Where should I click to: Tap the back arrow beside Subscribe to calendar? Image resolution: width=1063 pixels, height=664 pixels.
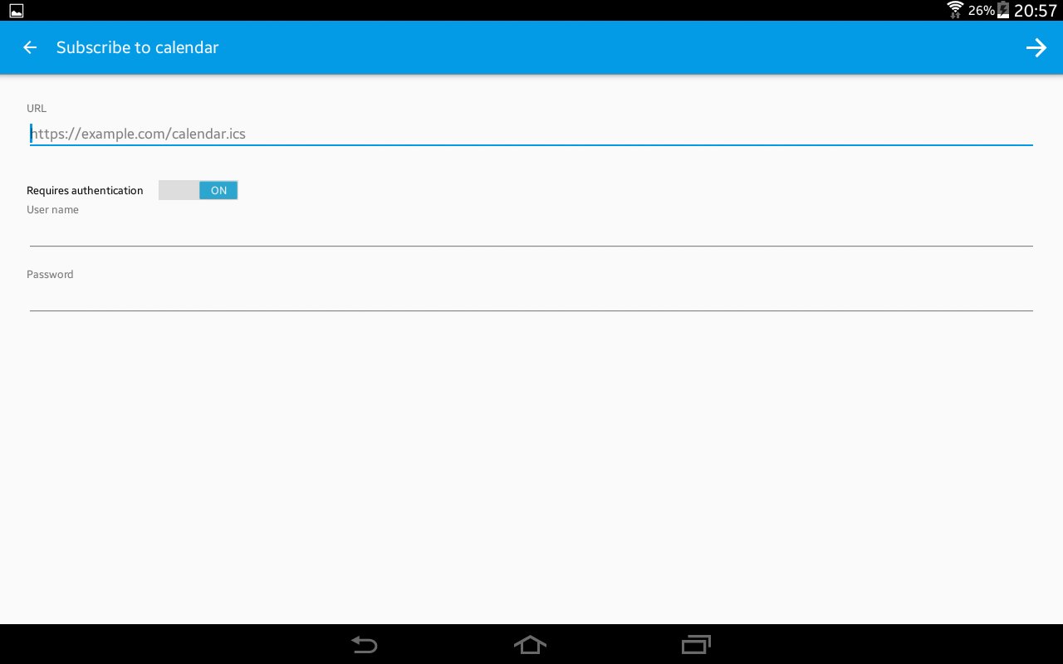pos(30,47)
